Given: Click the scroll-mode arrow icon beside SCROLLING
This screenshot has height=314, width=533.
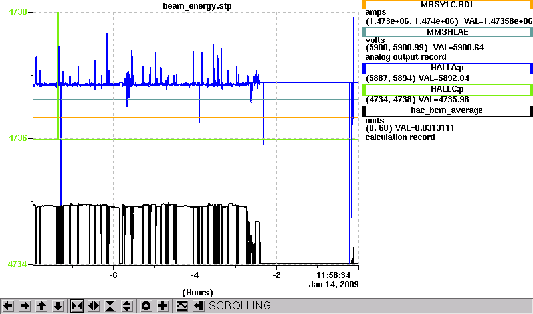Looking at the screenshot, I should pos(199,306).
